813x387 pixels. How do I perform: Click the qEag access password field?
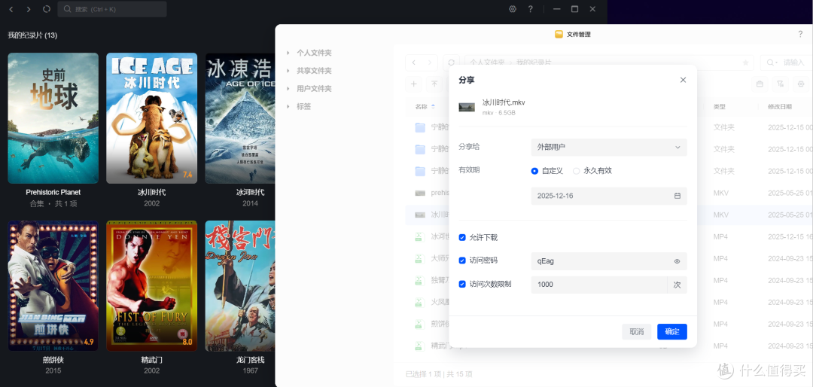(x=609, y=261)
